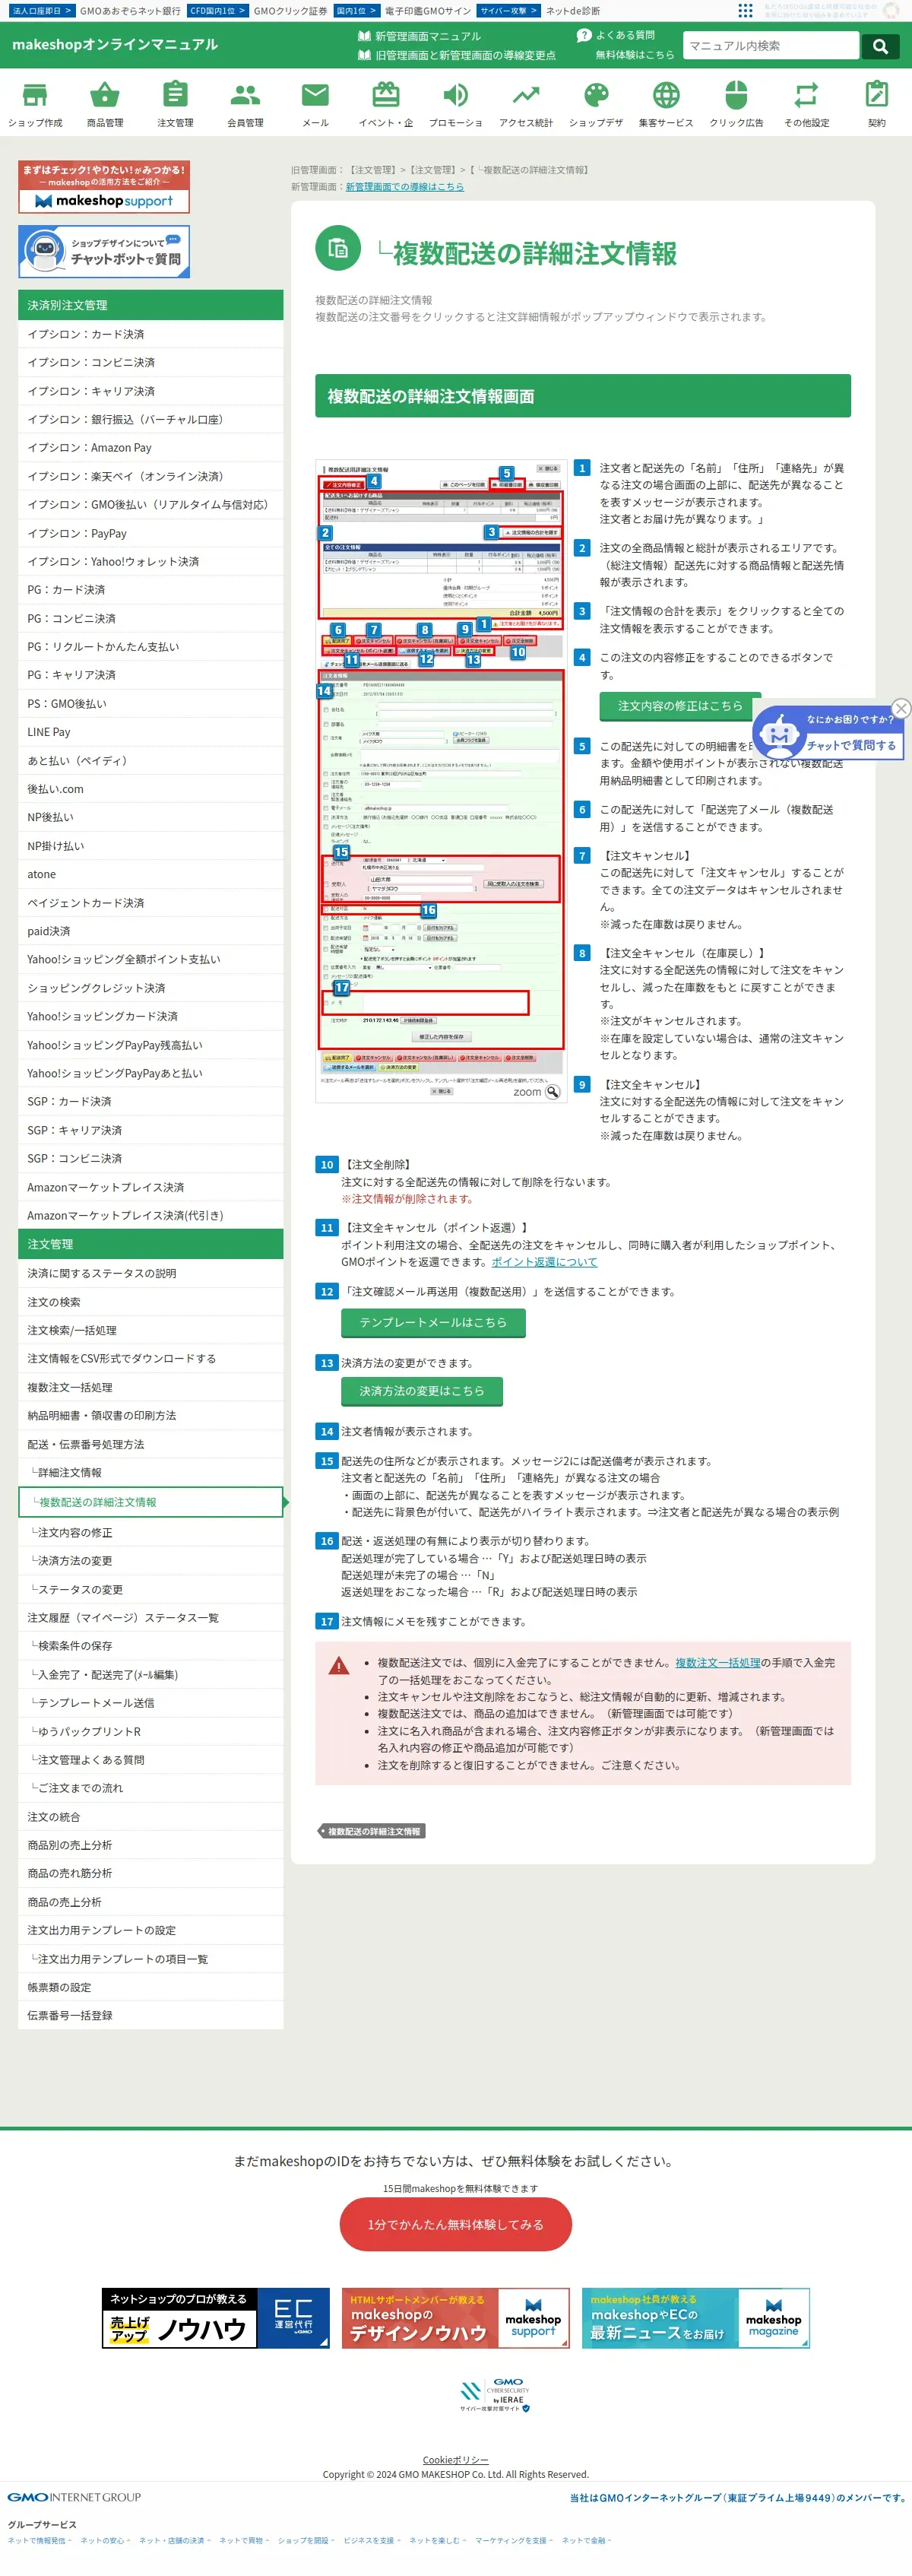Open └ゆうパックプリントR sidebar item
Screen dimensions: 912x2576
coord(150,1731)
